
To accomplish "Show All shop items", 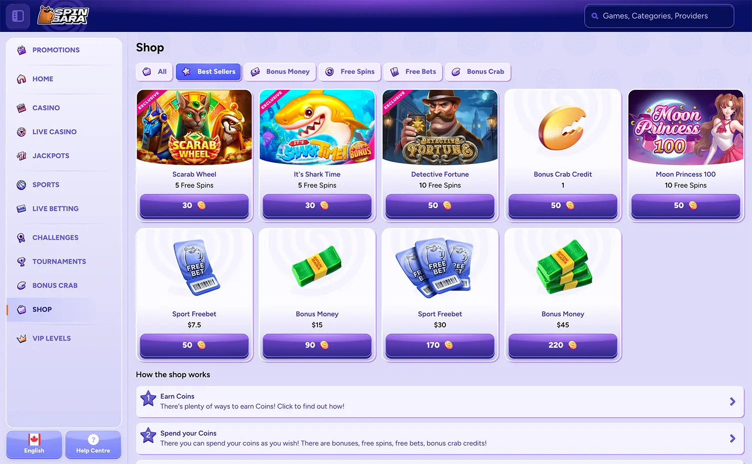I will click(x=154, y=72).
